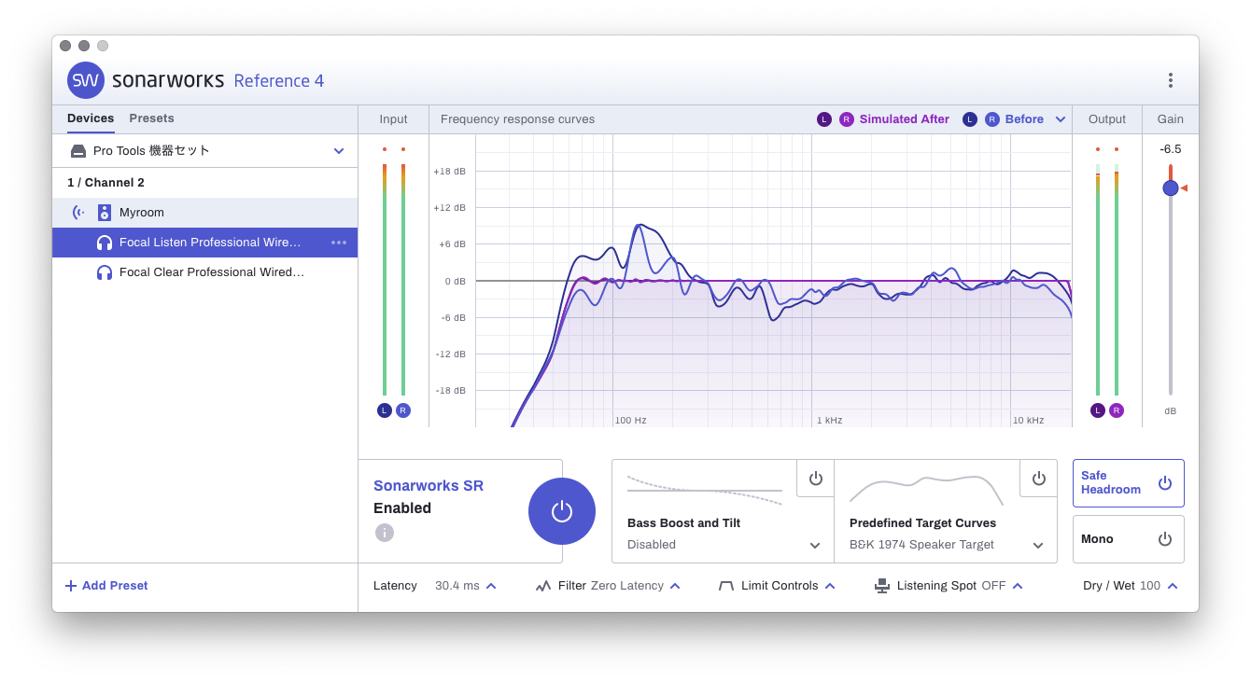
Task: Click the Listening Spot chair icon
Action: 882,586
